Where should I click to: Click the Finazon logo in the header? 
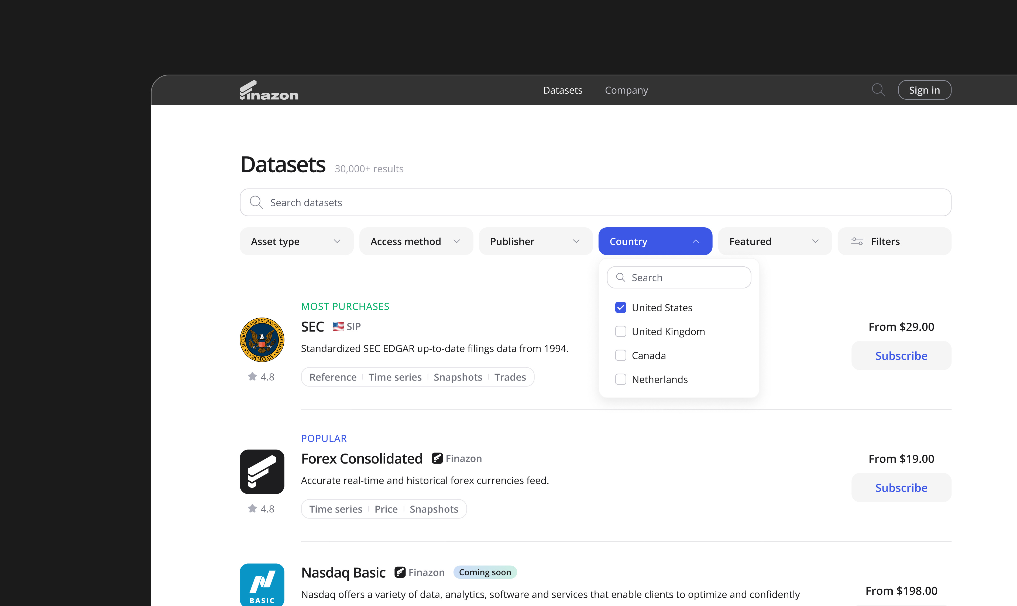click(x=269, y=90)
